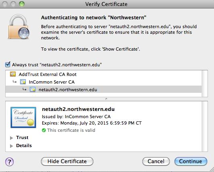
Task: Click the Expires Monday, July 20, 2015 text
Action: [x=92, y=123]
